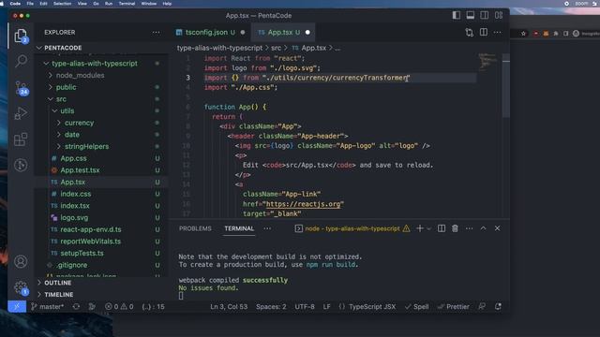Open Run and Debug view
Viewport: 600px width, 337px height.
tap(21, 113)
